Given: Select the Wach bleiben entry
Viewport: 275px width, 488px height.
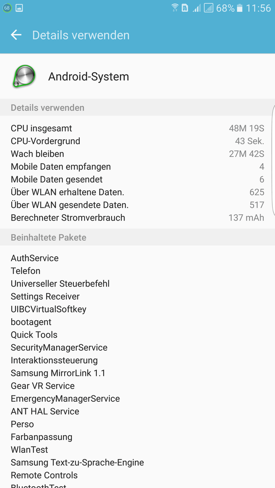Looking at the screenshot, I should click(x=137, y=154).
